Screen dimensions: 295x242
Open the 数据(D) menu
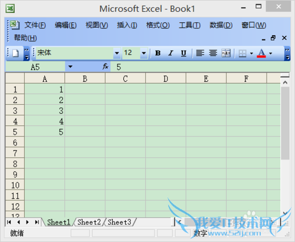(221, 25)
